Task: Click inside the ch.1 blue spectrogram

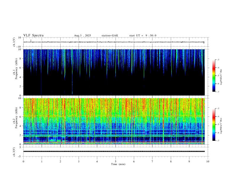Action: coord(114,72)
